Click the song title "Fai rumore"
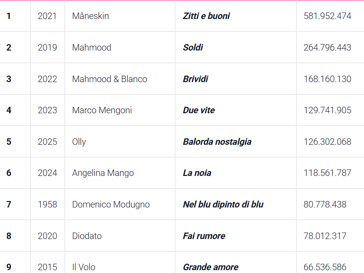The width and height of the screenshot is (364, 273). pos(204,236)
